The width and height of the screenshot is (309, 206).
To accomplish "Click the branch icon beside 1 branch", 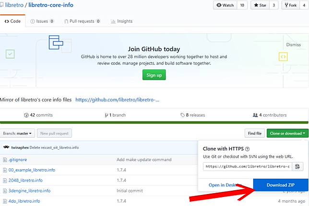I will [106, 115].
